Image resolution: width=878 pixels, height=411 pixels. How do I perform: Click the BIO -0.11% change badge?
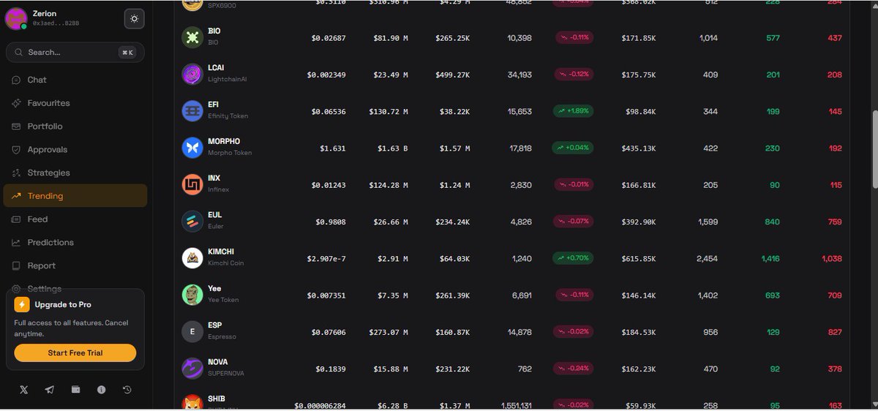point(574,37)
